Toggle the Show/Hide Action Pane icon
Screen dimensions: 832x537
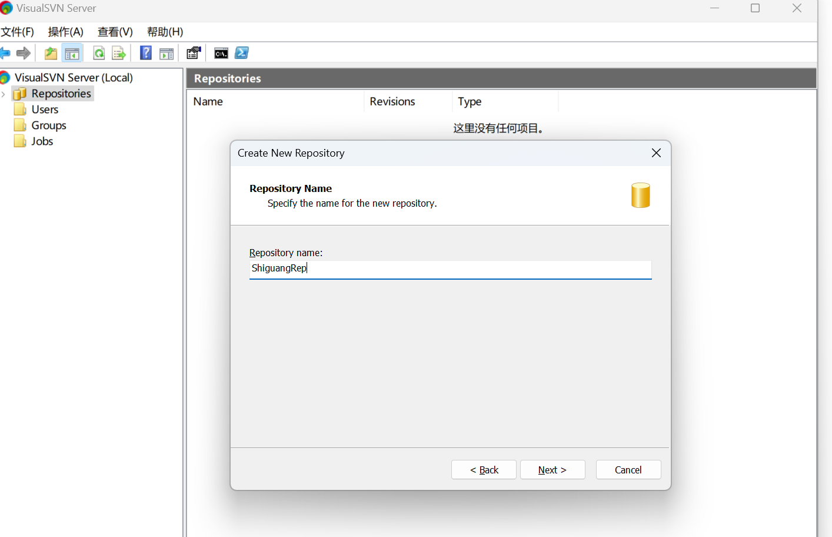click(167, 54)
